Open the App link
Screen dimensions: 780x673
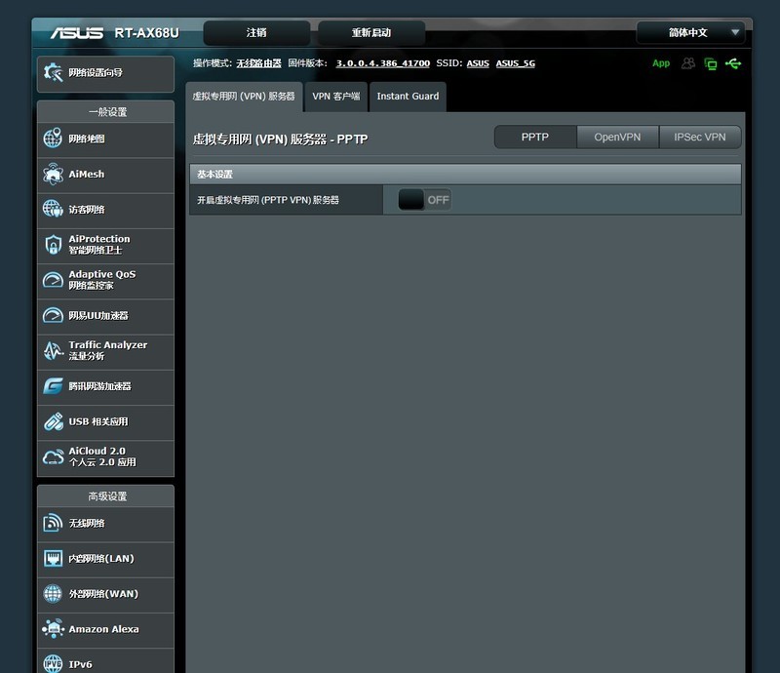(x=661, y=63)
